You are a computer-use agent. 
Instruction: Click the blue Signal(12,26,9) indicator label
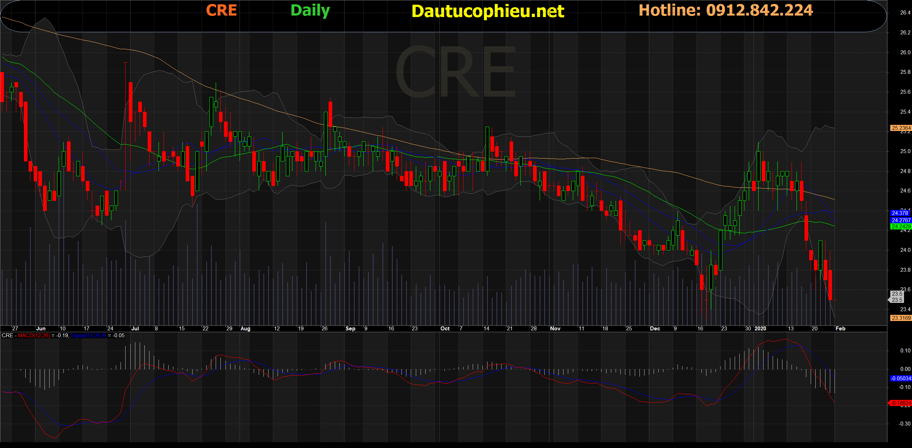coord(88,335)
